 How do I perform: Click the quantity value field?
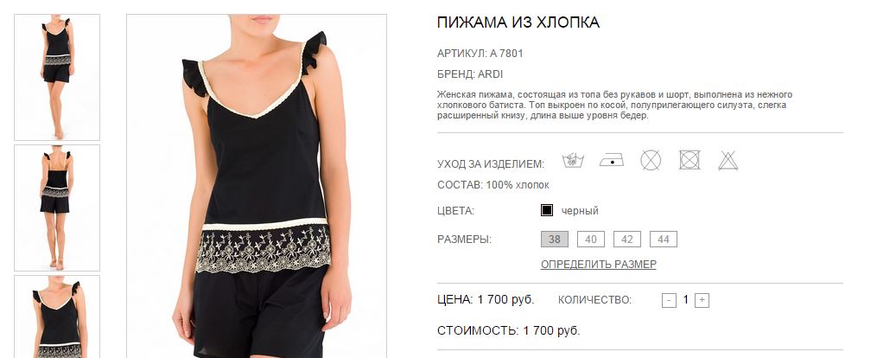click(x=686, y=300)
